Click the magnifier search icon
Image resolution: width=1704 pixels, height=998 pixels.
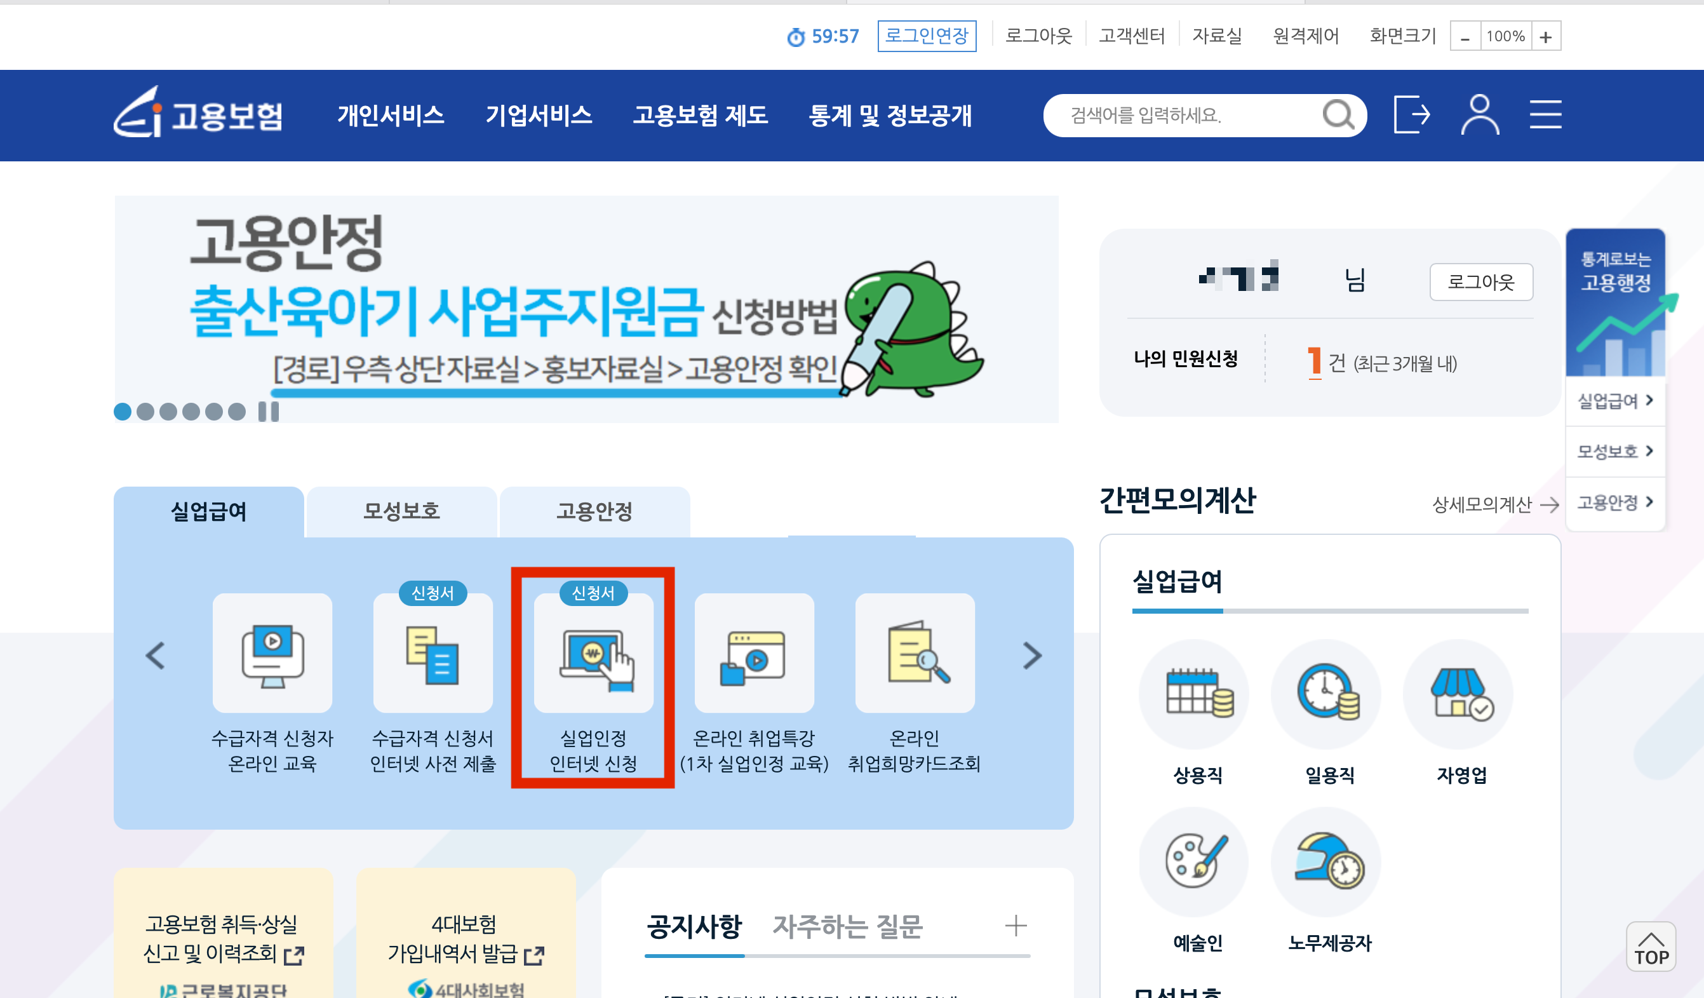tap(1338, 115)
